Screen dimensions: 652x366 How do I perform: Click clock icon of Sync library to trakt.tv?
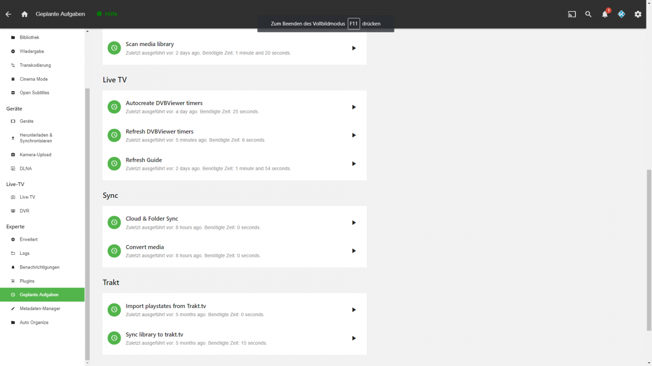click(114, 338)
